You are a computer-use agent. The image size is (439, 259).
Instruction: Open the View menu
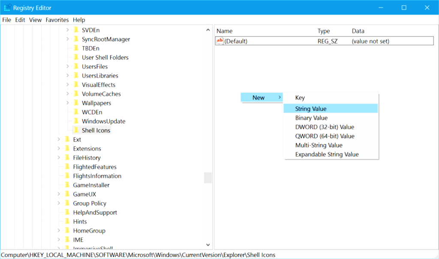(x=35, y=20)
